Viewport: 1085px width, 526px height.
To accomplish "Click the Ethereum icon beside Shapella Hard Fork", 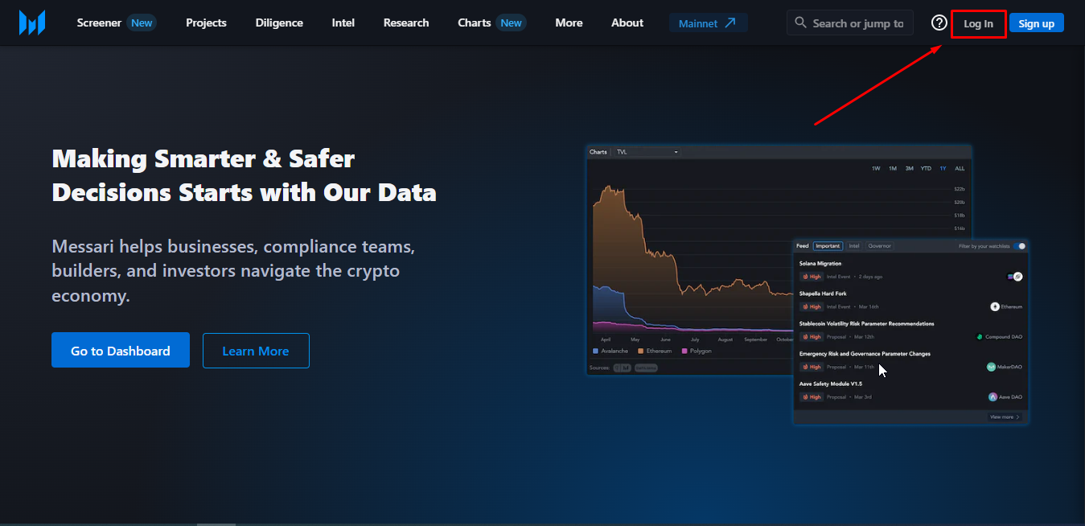I will click(995, 306).
